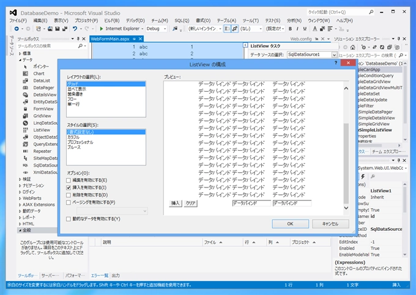Select the DataPager control in the toolbox

pos(43,88)
